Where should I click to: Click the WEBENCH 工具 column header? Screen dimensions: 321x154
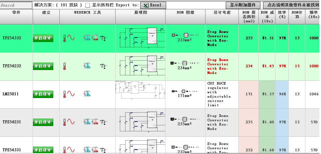88,17
